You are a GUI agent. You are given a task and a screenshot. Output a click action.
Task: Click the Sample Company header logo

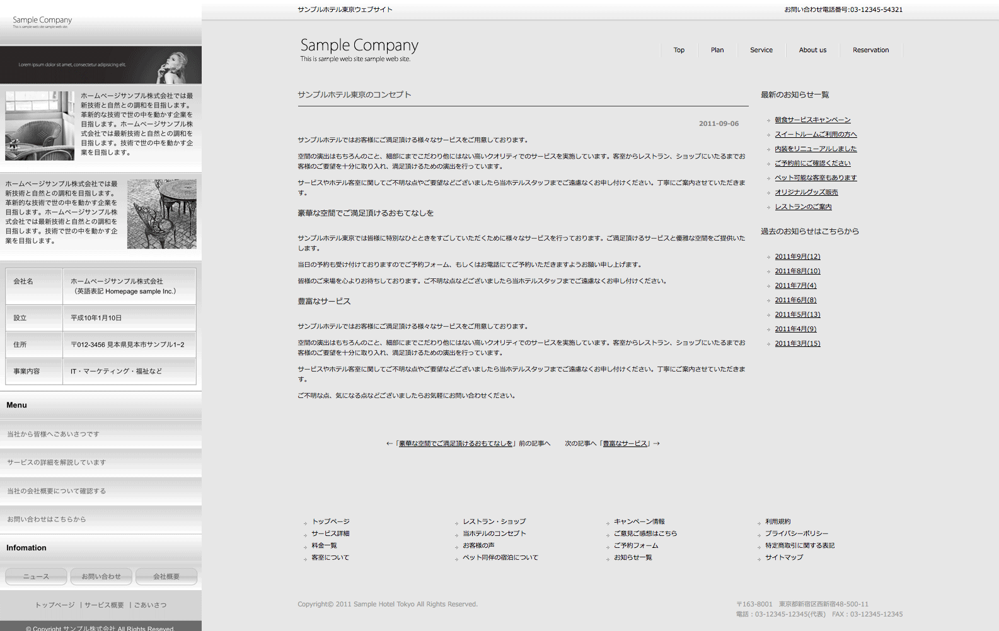pyautogui.click(x=359, y=49)
